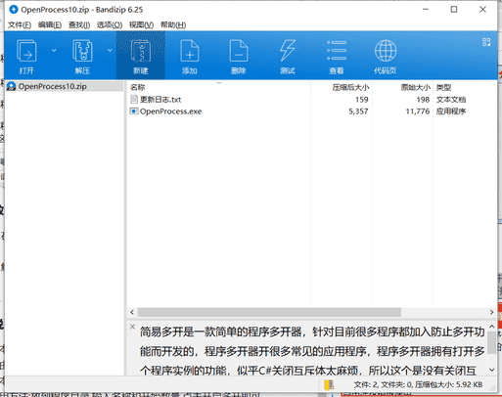Minimize the Bandizip window
The height and width of the screenshot is (397, 502).
426,10
